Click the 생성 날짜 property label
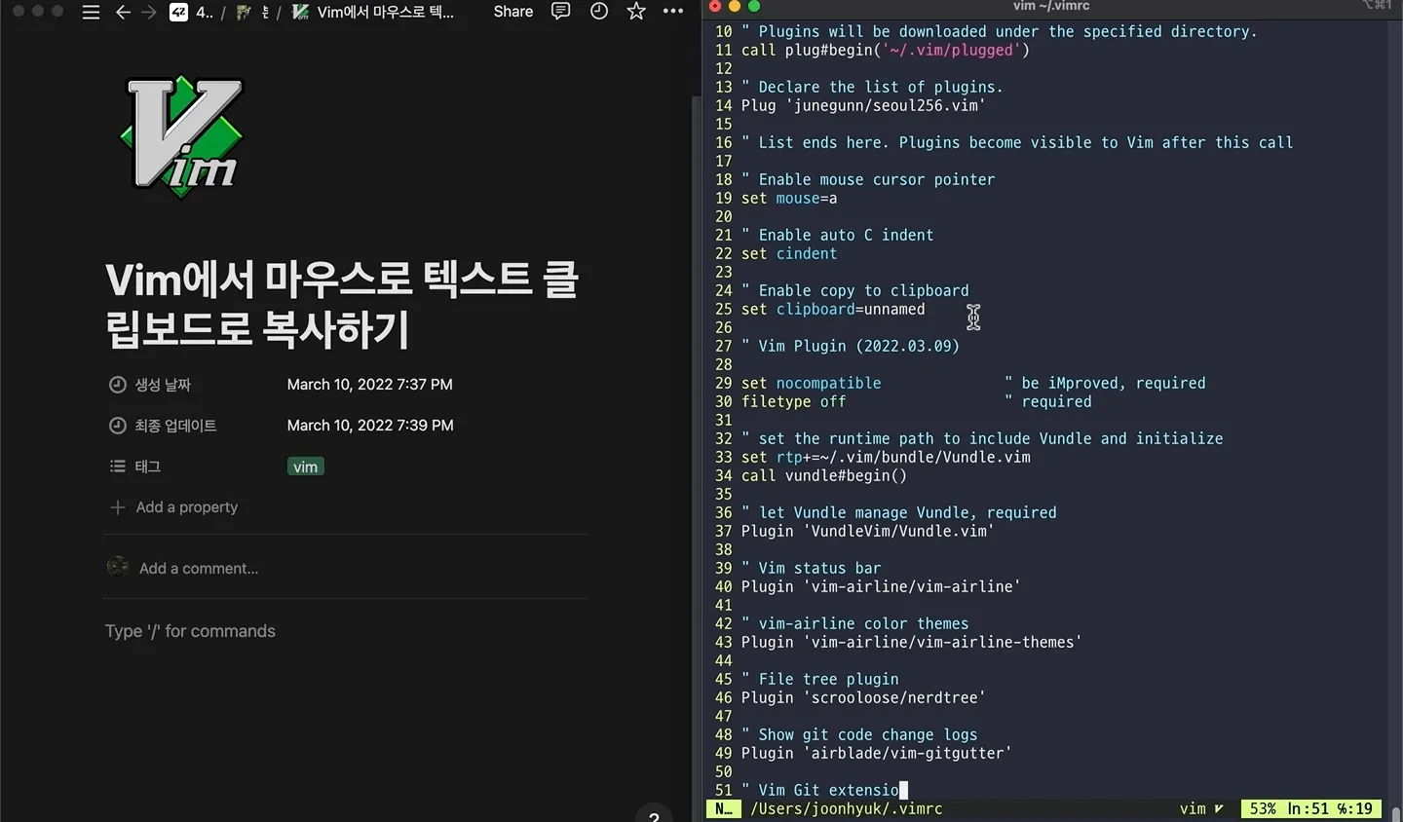This screenshot has height=822, width=1403. coord(150,385)
